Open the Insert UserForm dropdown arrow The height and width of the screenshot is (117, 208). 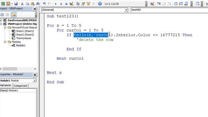12,4
